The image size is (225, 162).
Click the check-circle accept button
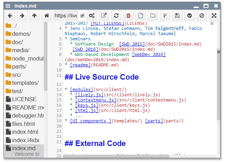(x=189, y=16)
